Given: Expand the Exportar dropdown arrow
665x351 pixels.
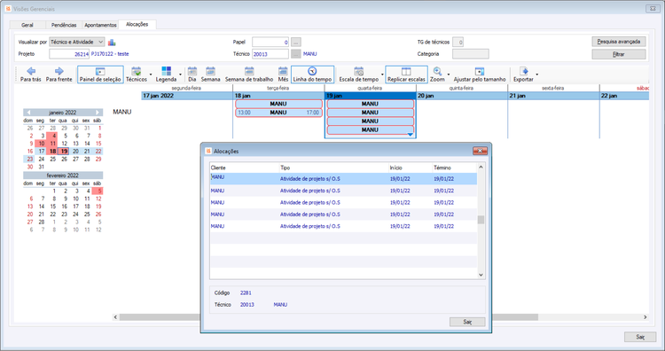Looking at the screenshot, I should (537, 75).
